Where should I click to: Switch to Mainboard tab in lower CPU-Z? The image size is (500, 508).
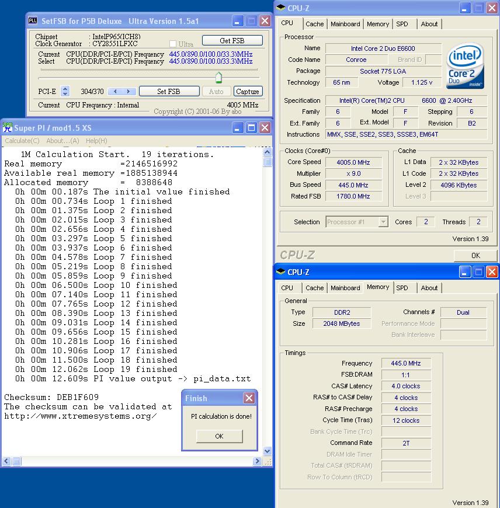[x=345, y=288]
